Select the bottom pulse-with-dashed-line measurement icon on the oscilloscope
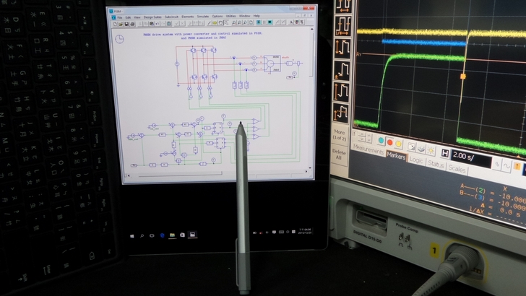This screenshot has width=526, height=296. 340,113
